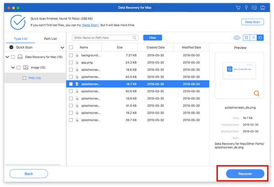Viewport: 274px width, 187px height.
Task: Click the Recover button
Action: 245,174
